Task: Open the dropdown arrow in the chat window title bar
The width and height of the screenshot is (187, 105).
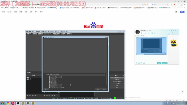Action: click(171, 31)
